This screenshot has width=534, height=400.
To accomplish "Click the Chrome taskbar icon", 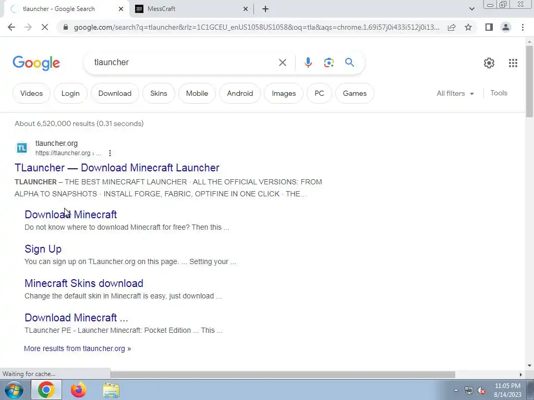I will coord(46,390).
